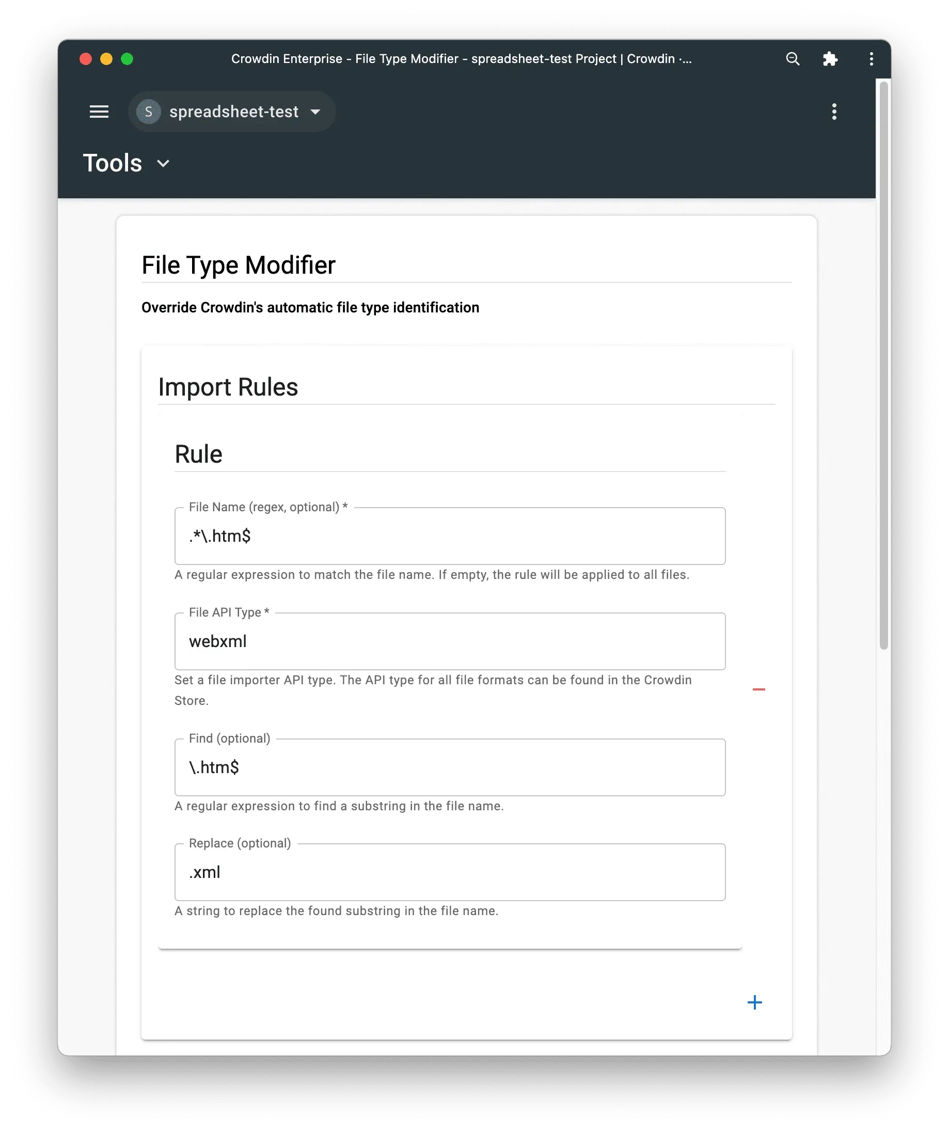Screen dimensions: 949x1132
Task: Click the spreadsheet-test project avatar
Action: tap(149, 112)
